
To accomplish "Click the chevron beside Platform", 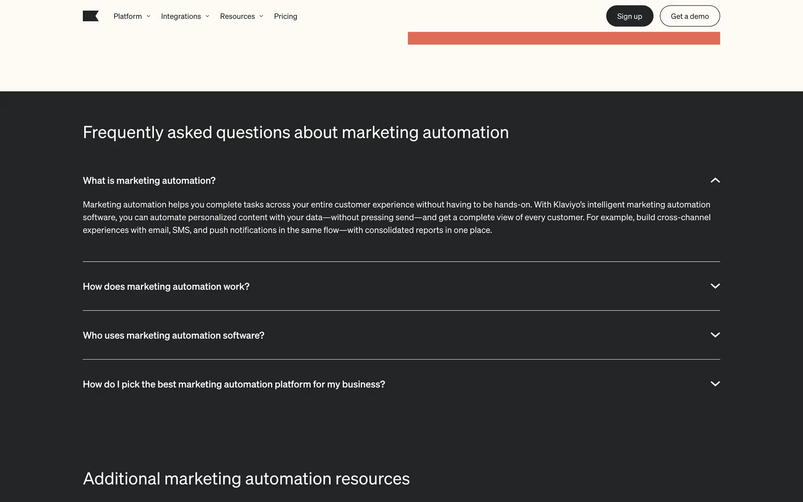I will (x=148, y=16).
